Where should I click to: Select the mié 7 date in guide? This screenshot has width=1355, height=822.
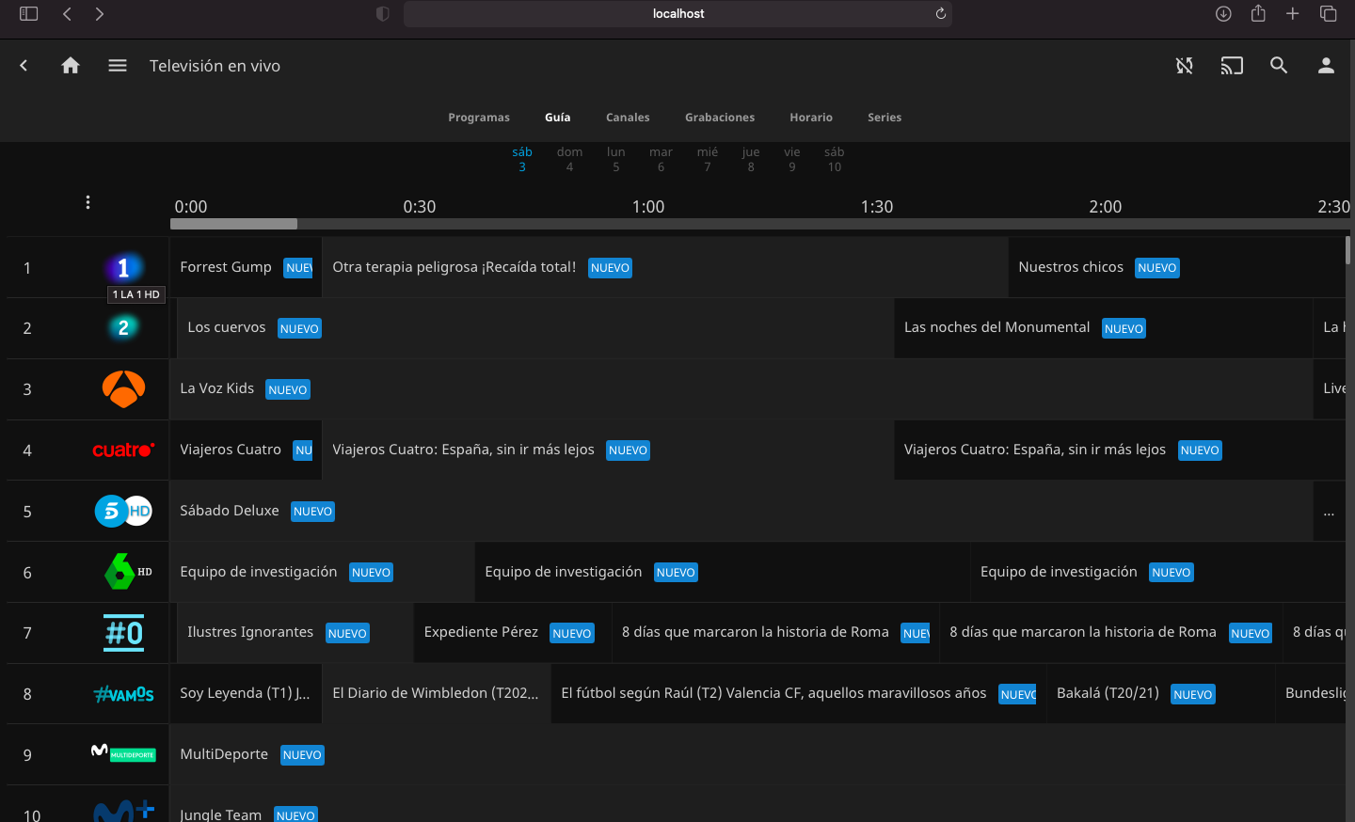[x=708, y=159]
